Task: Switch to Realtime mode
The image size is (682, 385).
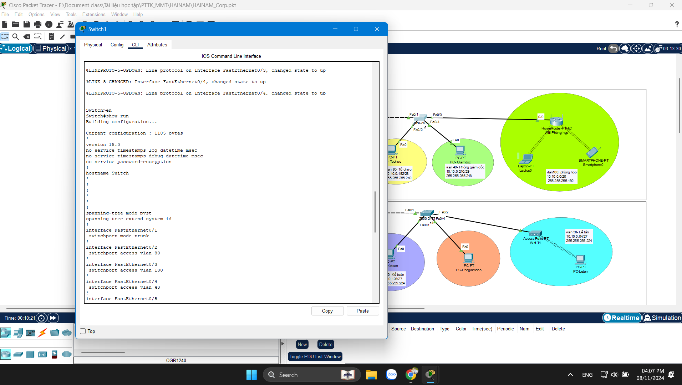Action: [x=622, y=318]
